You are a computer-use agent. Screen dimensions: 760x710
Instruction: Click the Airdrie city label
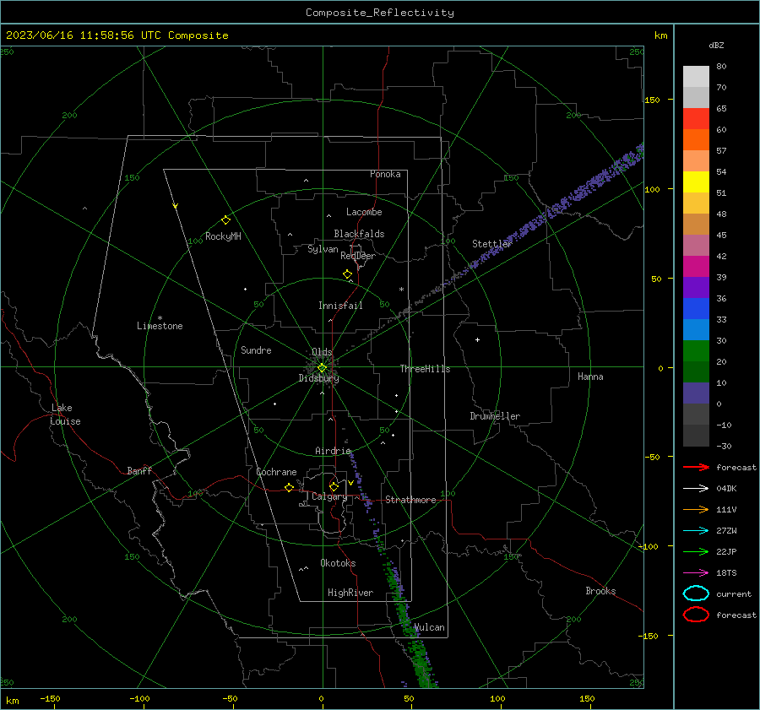333,451
